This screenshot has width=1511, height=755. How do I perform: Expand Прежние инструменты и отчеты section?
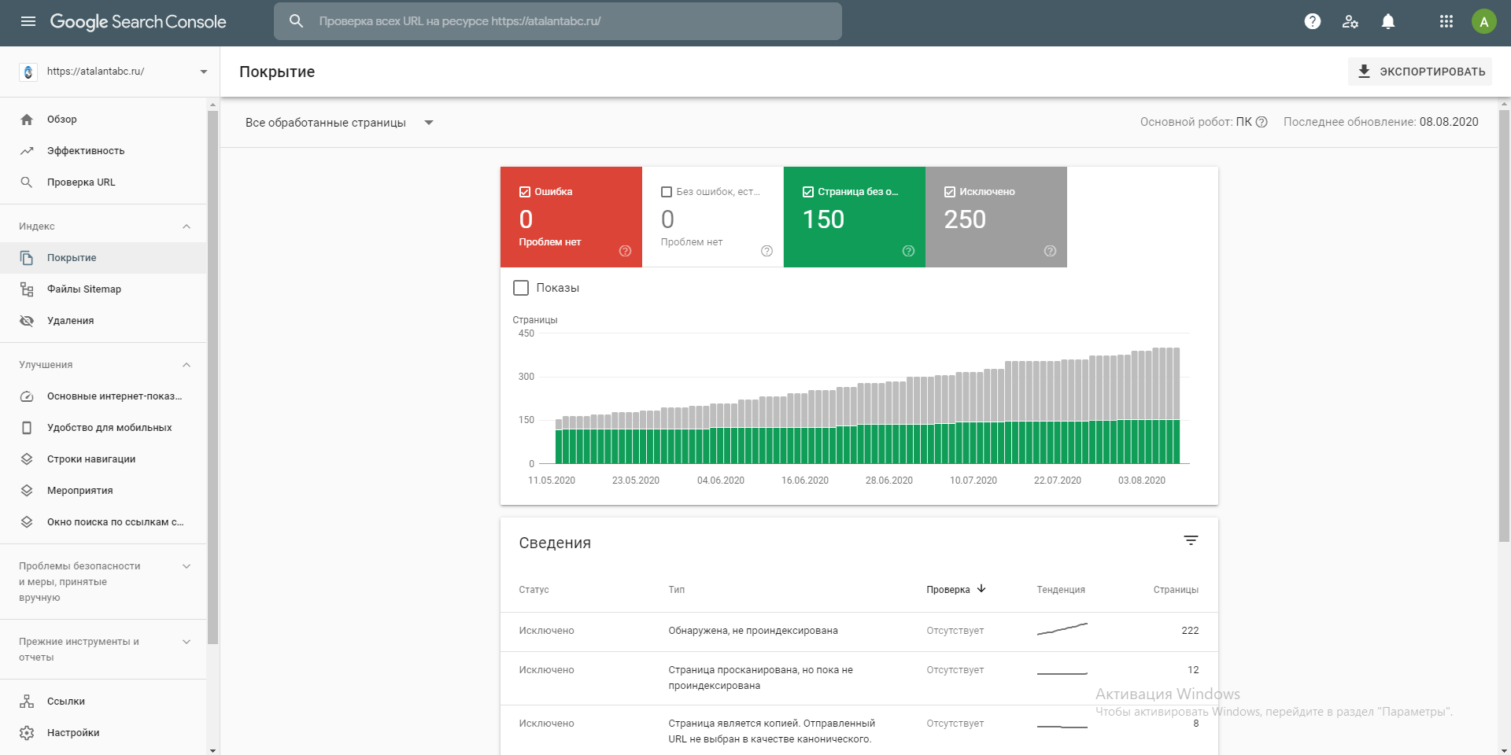coord(187,642)
